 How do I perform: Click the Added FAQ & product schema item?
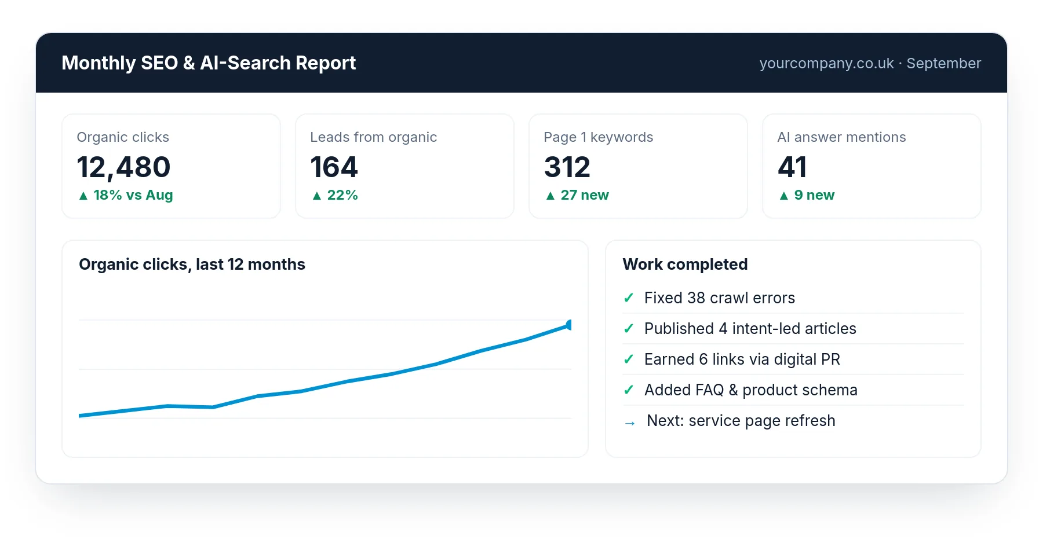751,390
